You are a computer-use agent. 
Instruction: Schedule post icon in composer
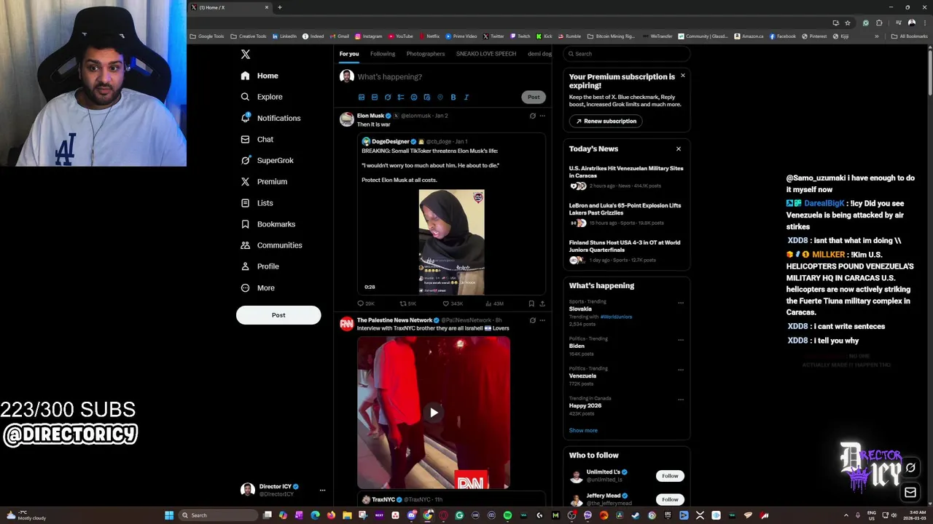(x=427, y=97)
